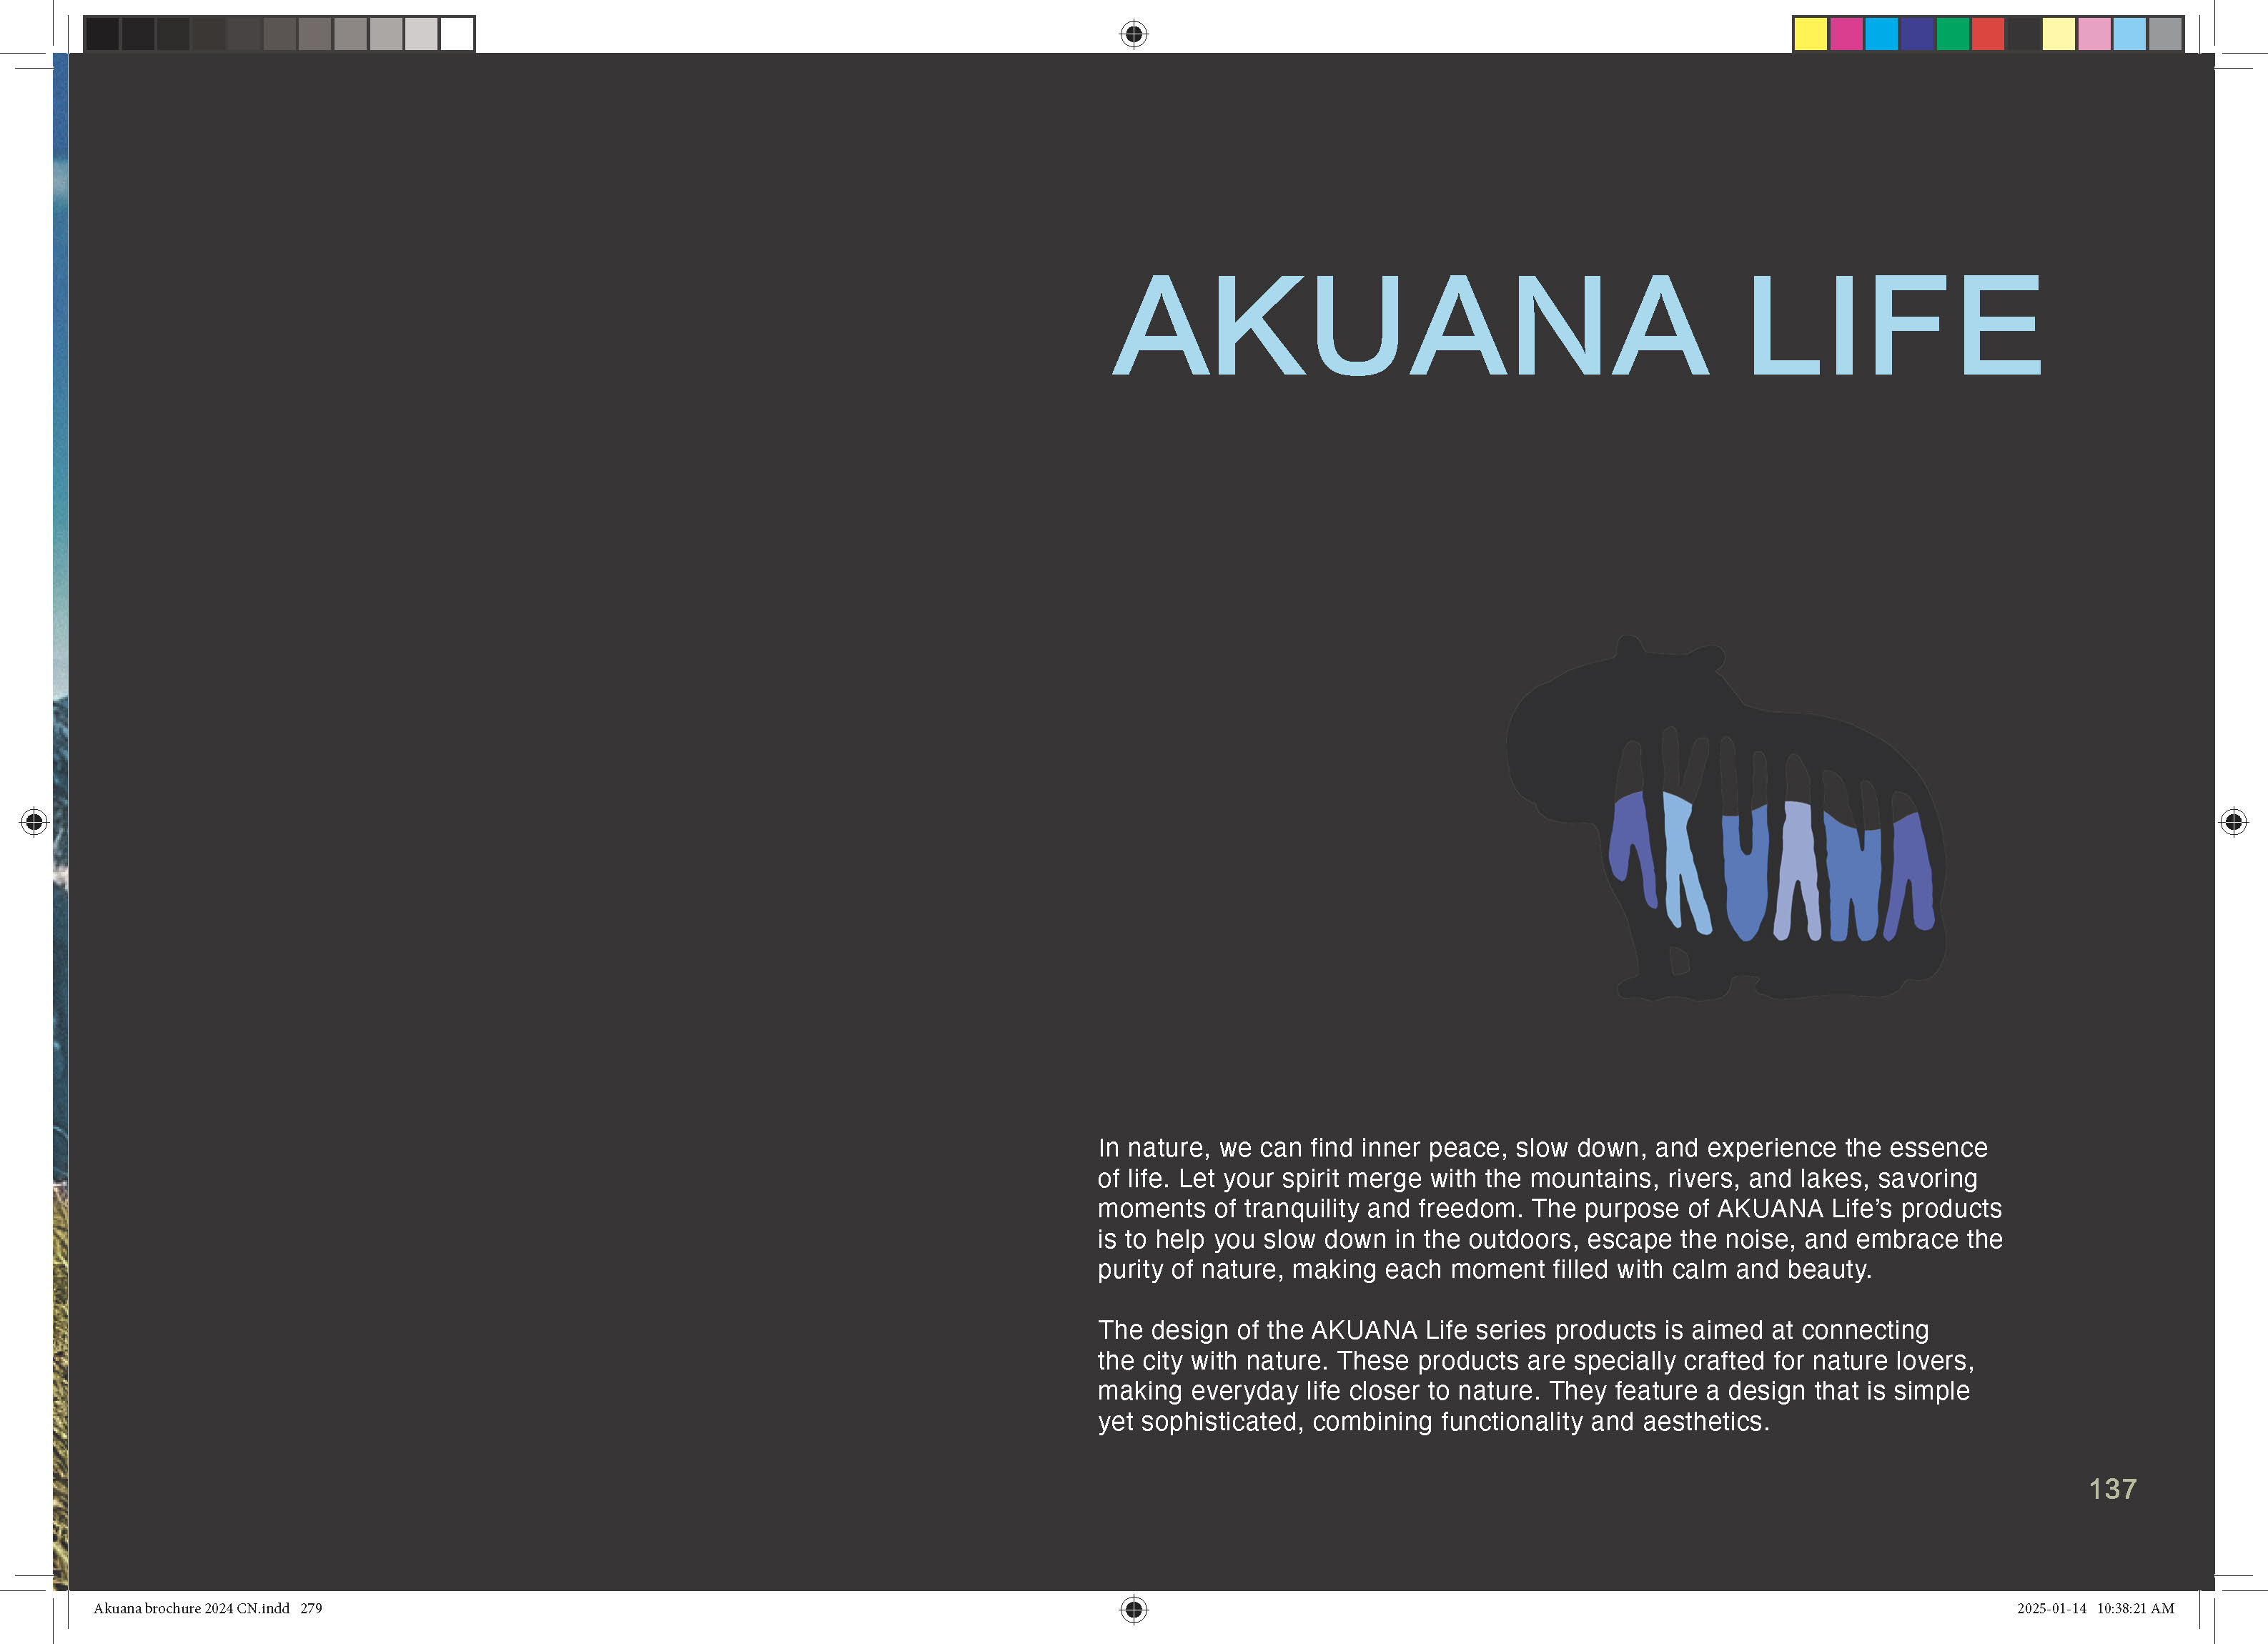Viewport: 2268px width, 1644px height.
Task: Click the 'The design of the AKUANA' paragraph
Action: pyautogui.click(x=1534, y=1375)
